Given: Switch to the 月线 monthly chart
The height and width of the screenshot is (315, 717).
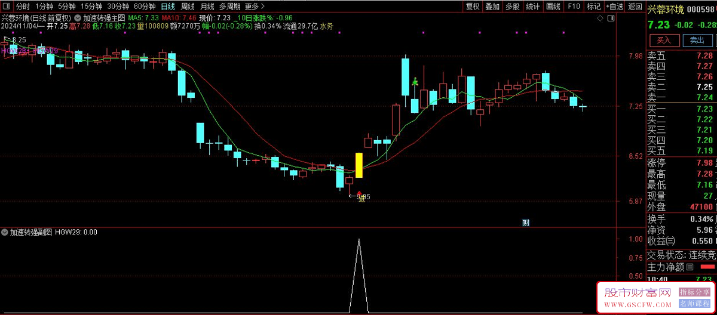Looking at the screenshot, I should coord(207,7).
